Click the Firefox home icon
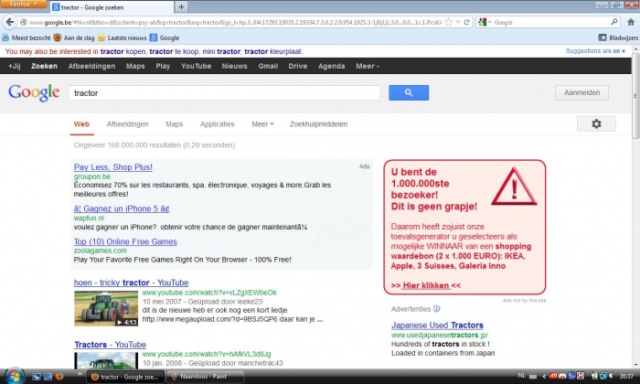Viewport: 640px width, 384px height. (x=631, y=22)
